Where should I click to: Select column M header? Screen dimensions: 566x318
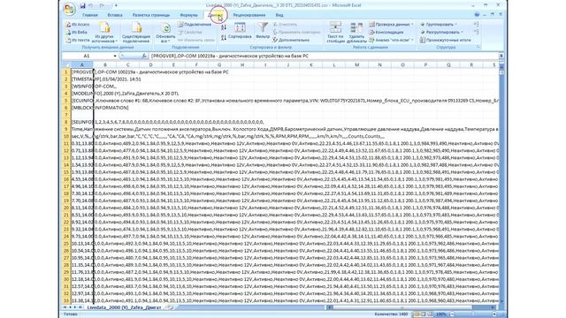coord(356,64)
